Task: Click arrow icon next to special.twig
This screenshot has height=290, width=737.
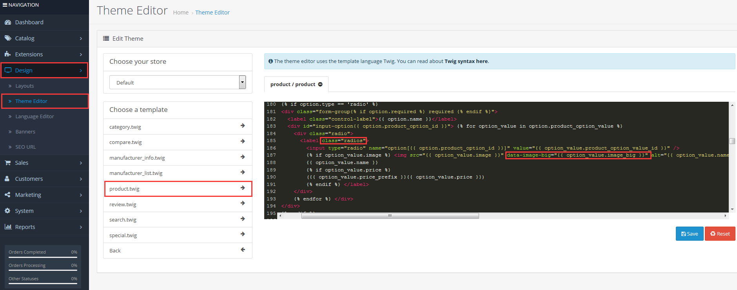Action: click(243, 234)
